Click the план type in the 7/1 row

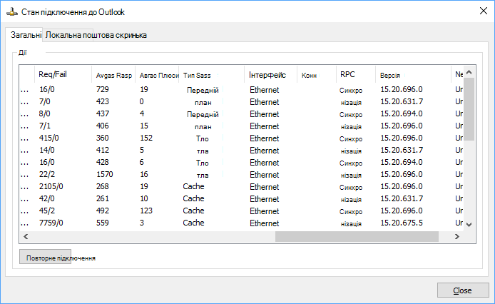(x=203, y=127)
